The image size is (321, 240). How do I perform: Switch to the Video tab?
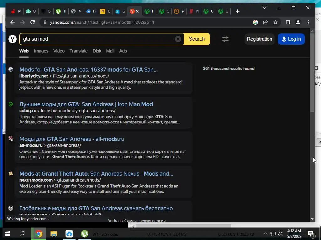[59, 51]
